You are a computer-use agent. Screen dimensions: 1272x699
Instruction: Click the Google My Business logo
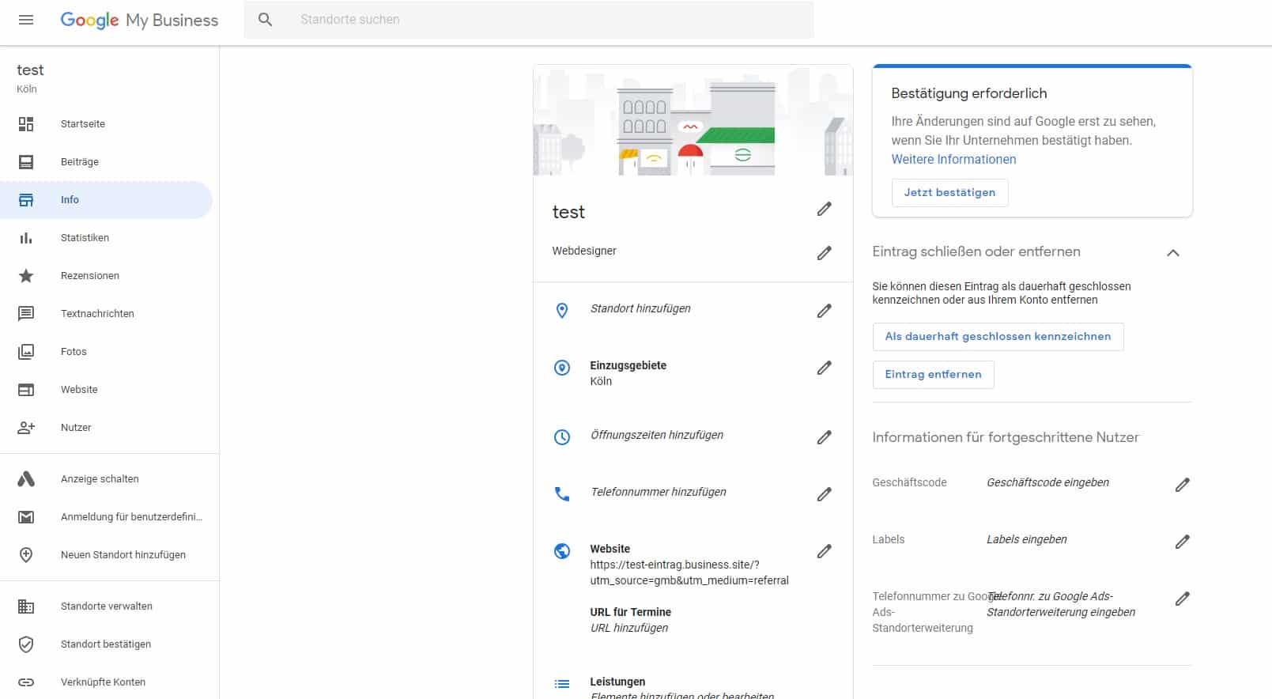tap(139, 20)
